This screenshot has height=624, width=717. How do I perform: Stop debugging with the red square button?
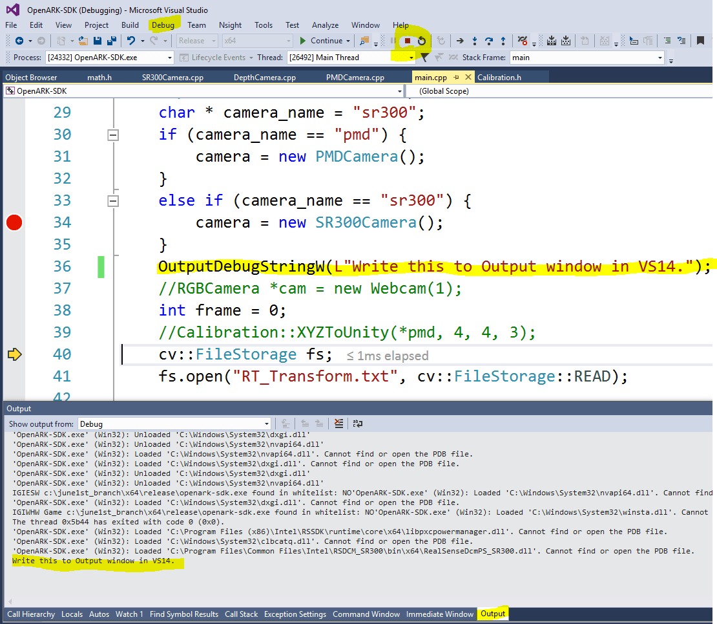coord(408,41)
